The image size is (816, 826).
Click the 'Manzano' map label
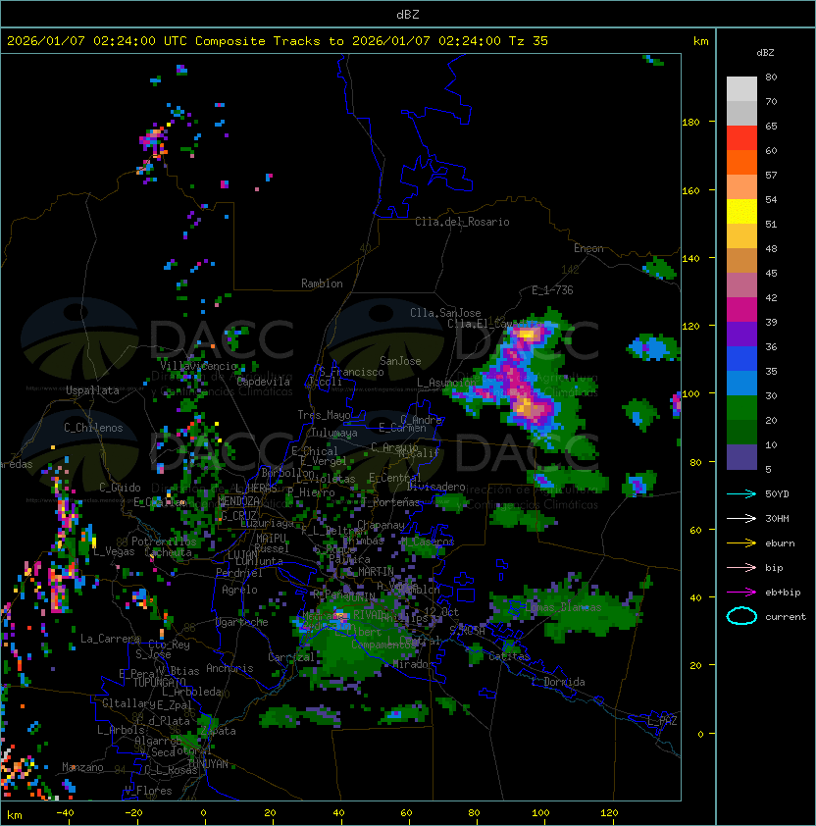pyautogui.click(x=82, y=767)
